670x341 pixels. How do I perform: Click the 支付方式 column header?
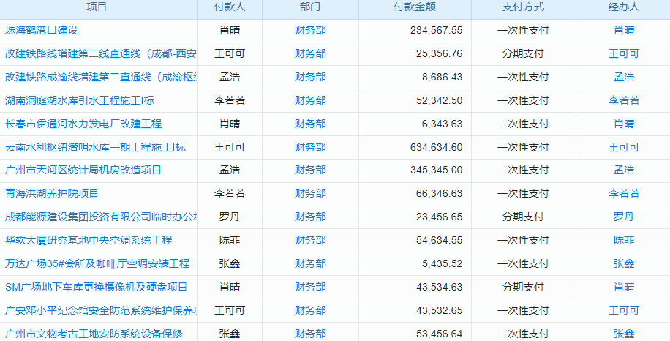pos(523,7)
